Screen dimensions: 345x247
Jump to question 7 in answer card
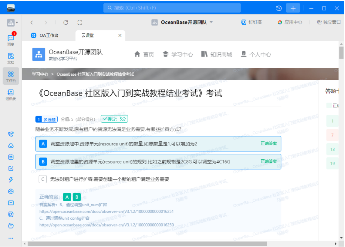(332, 135)
